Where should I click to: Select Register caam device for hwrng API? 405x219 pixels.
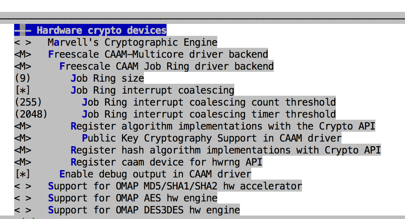point(166,162)
